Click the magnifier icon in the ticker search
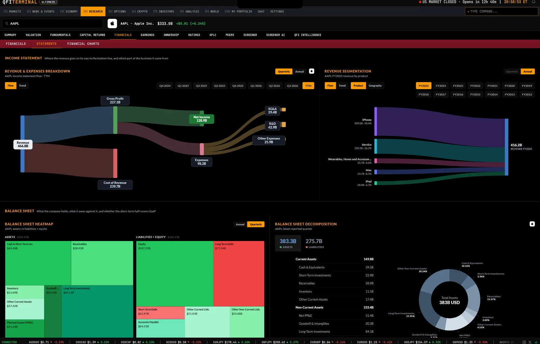 click(x=7, y=24)
